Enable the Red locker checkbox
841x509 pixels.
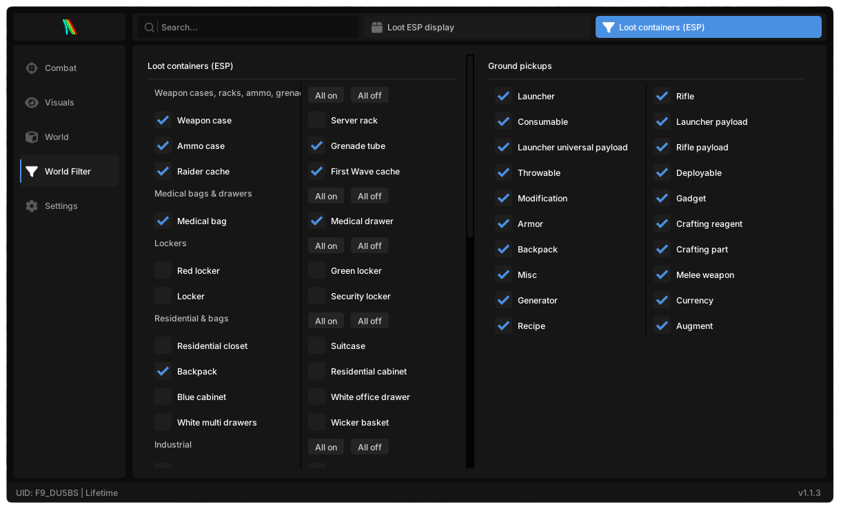163,270
